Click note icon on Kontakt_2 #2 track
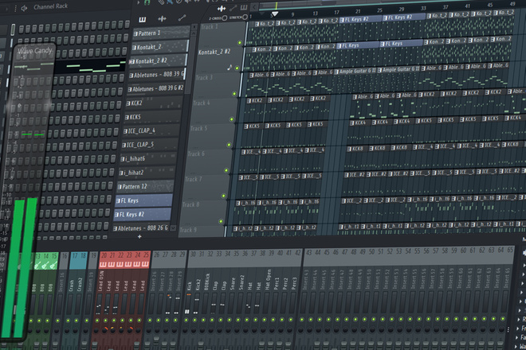The height and width of the screenshot is (350, 526). coord(230,68)
